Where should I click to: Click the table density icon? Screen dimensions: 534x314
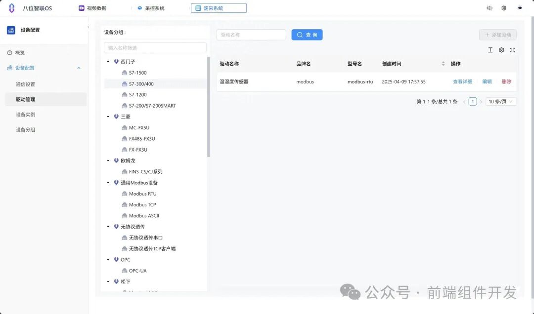click(x=490, y=50)
